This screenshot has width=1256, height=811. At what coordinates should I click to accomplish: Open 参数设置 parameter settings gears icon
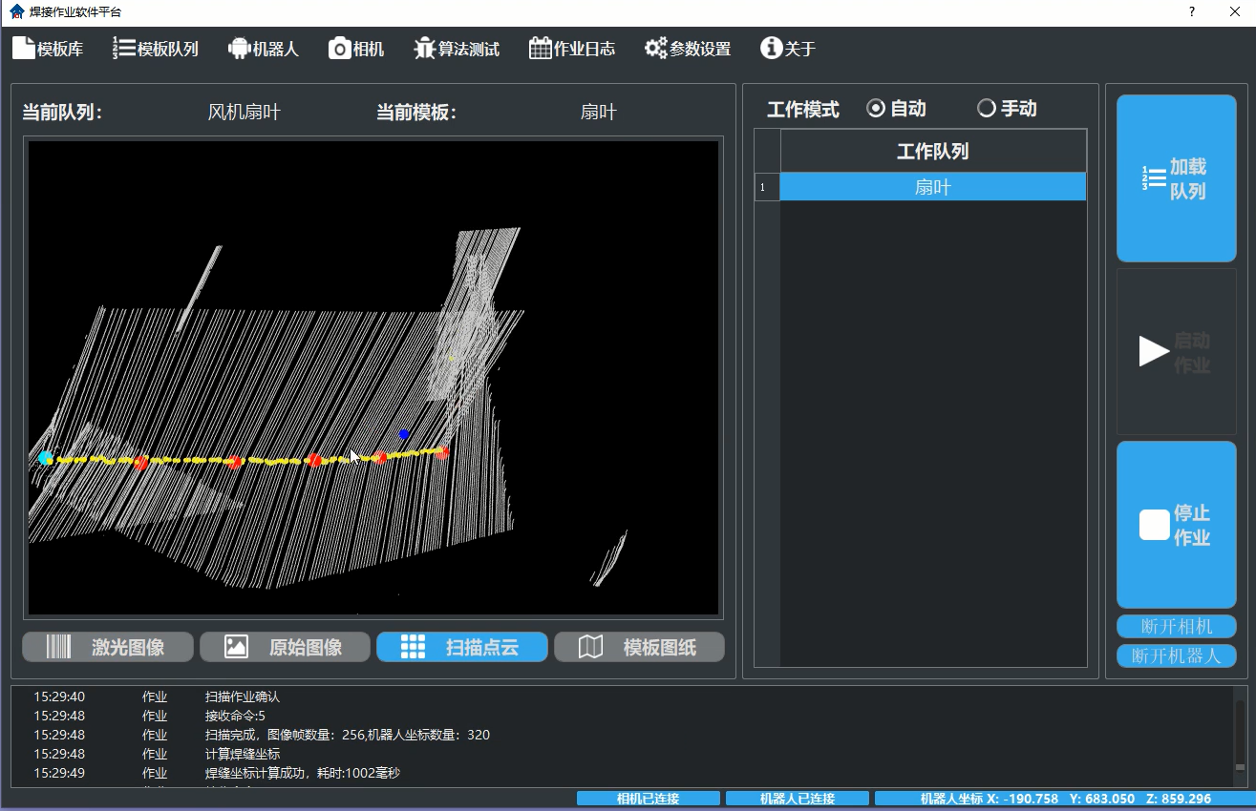[656, 49]
